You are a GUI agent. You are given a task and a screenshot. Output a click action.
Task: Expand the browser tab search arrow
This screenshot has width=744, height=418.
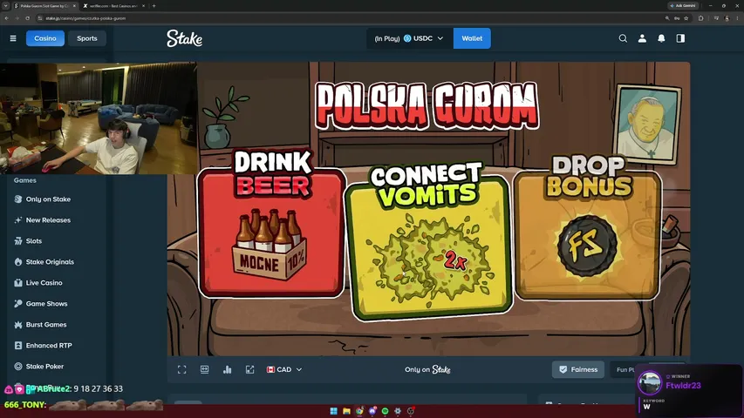click(x=6, y=6)
